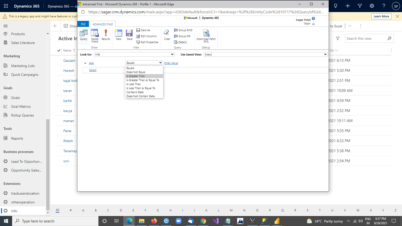Open Use Saved View dropdown
Screen dimensions: 402x226
(x=266, y=54)
